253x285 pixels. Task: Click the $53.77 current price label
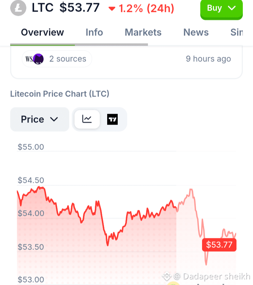(219, 245)
